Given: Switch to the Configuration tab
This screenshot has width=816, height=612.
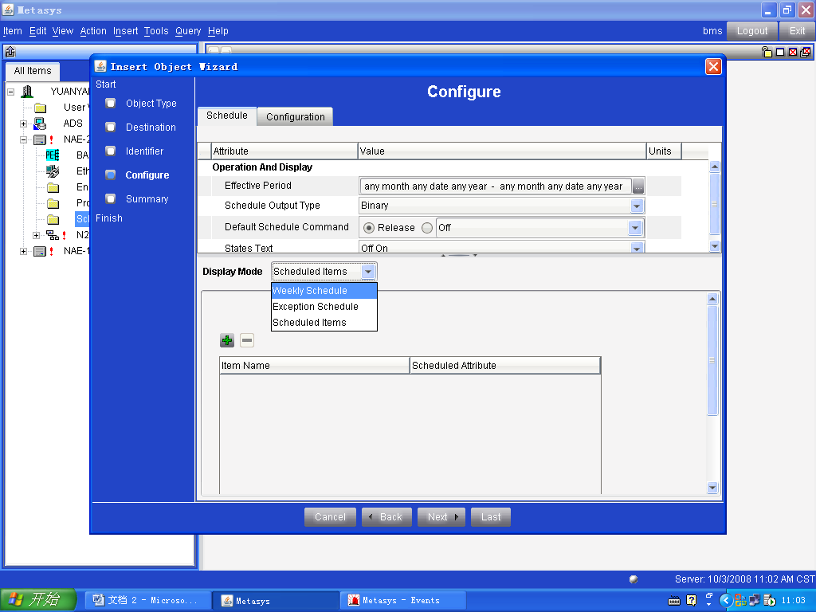Looking at the screenshot, I should coord(295,116).
